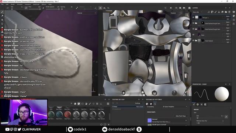Open the Edit menu
This screenshot has height=133, width=236.
tap(7, 4)
